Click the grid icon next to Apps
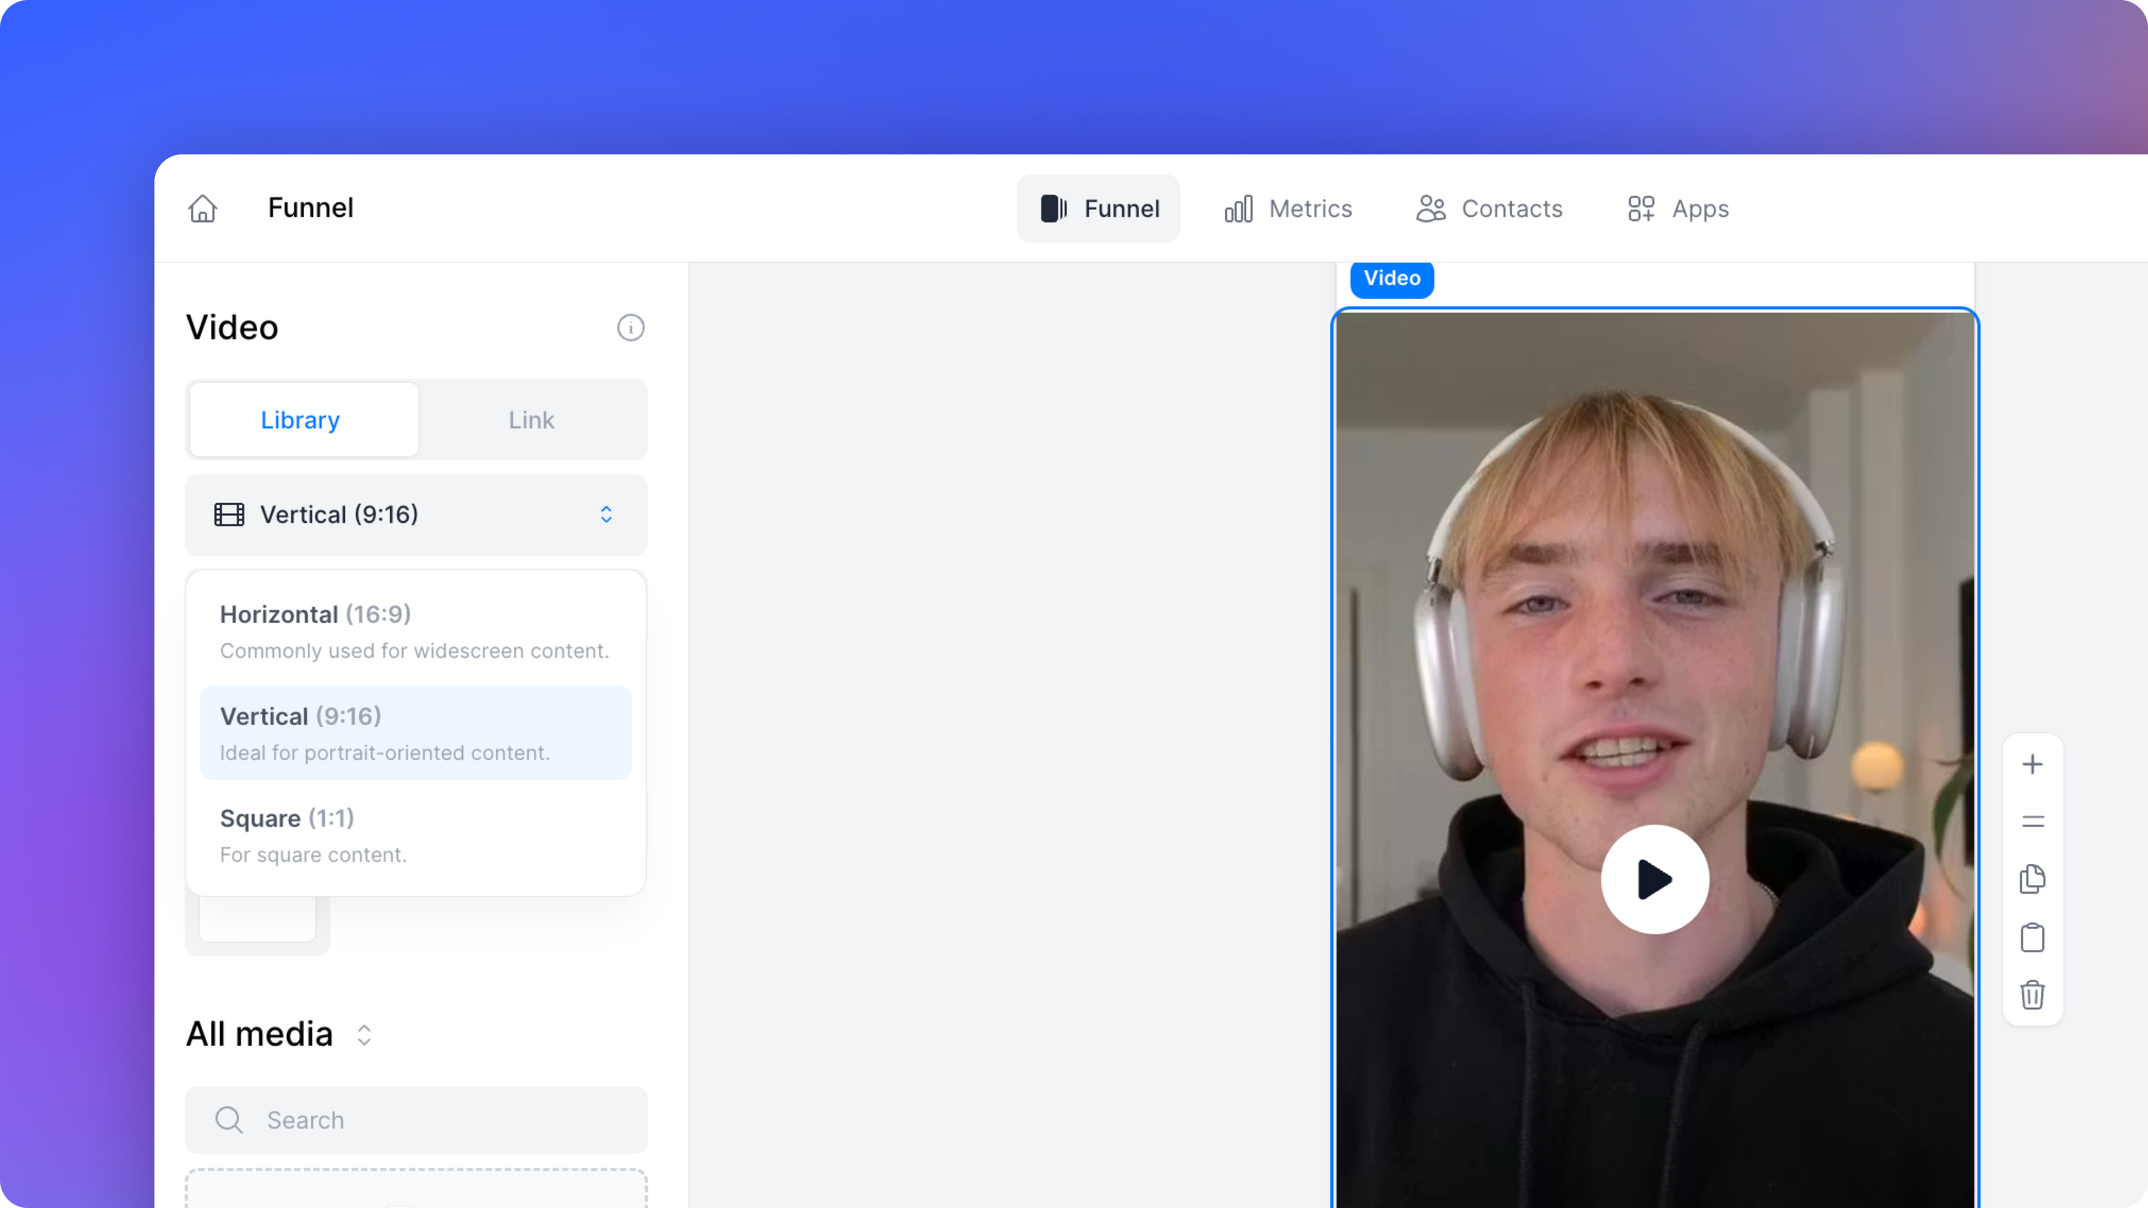Screen dimensions: 2148x1208 1640,209
